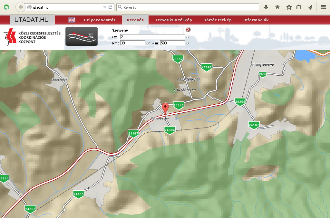Open the Tematikus térkép menu
The width and height of the screenshot is (330, 218).
(x=173, y=20)
